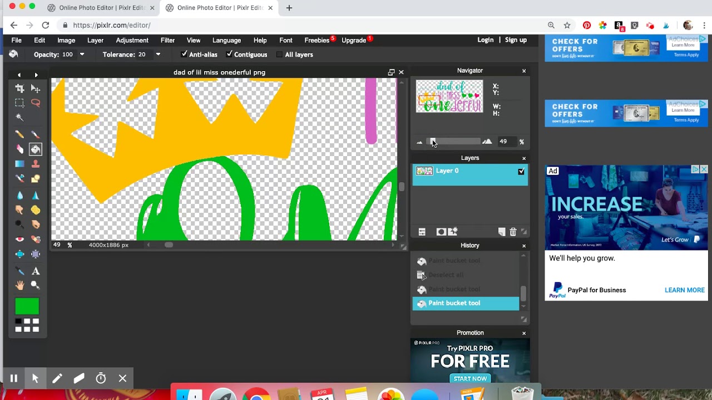Select the Red eye reduction tool
Screen dimensions: 712x400
pyautogui.click(x=19, y=239)
